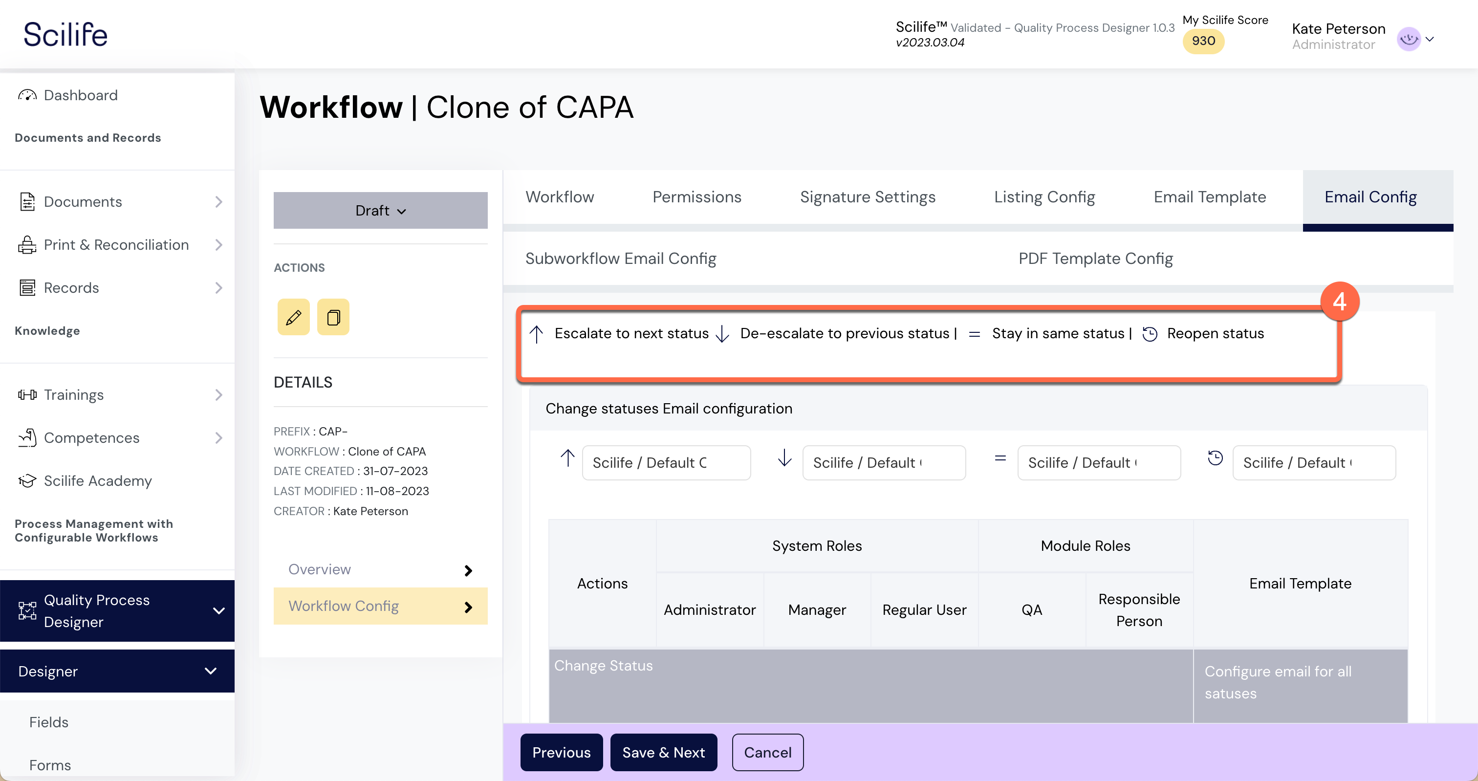Click the Save & Next button
Image resolution: width=1478 pixels, height=781 pixels.
click(663, 752)
